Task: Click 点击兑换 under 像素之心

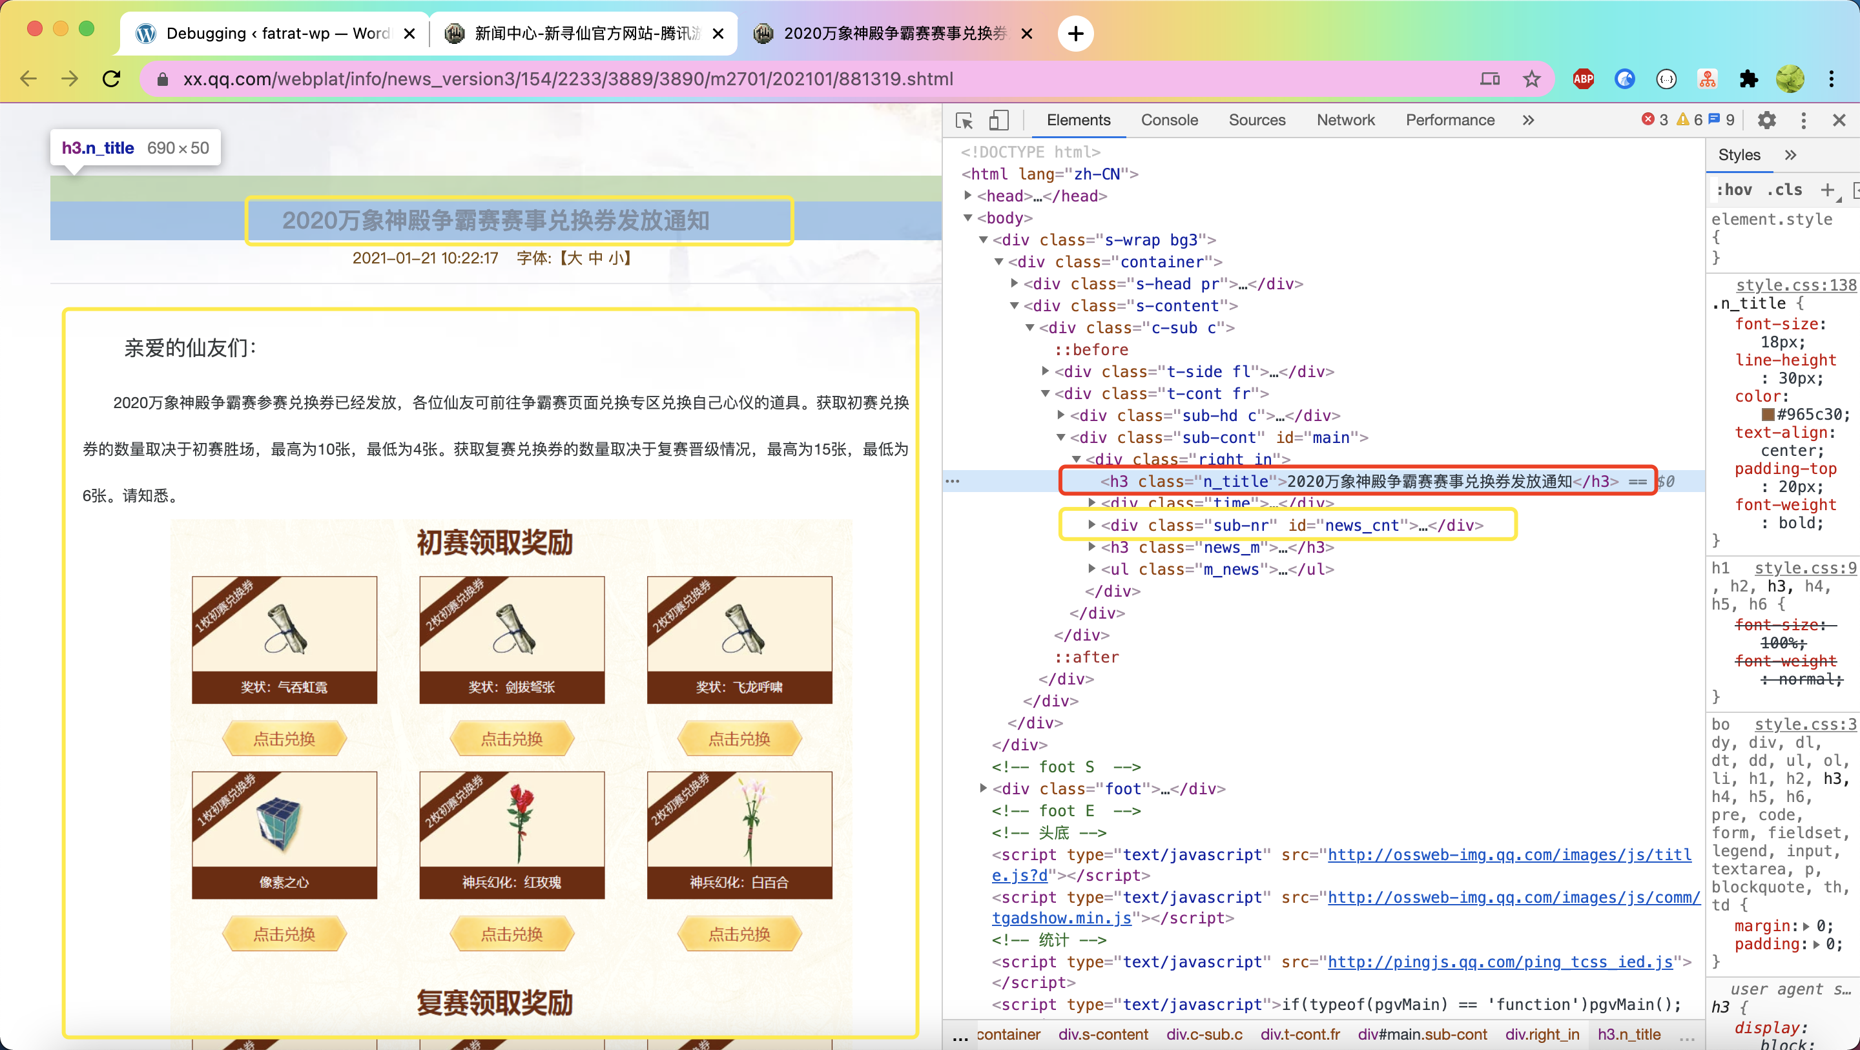Action: (x=284, y=934)
